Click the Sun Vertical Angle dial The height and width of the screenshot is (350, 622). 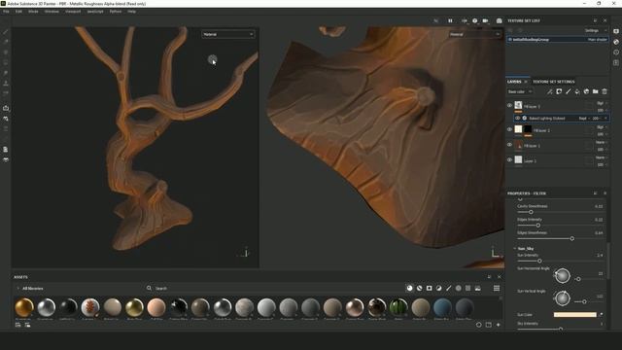562,298
